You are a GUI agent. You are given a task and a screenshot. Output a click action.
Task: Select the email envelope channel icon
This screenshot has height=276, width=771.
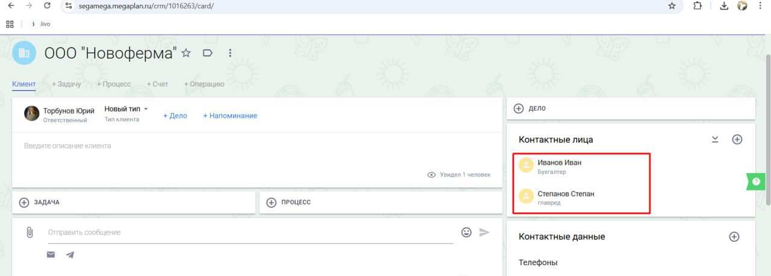[51, 254]
